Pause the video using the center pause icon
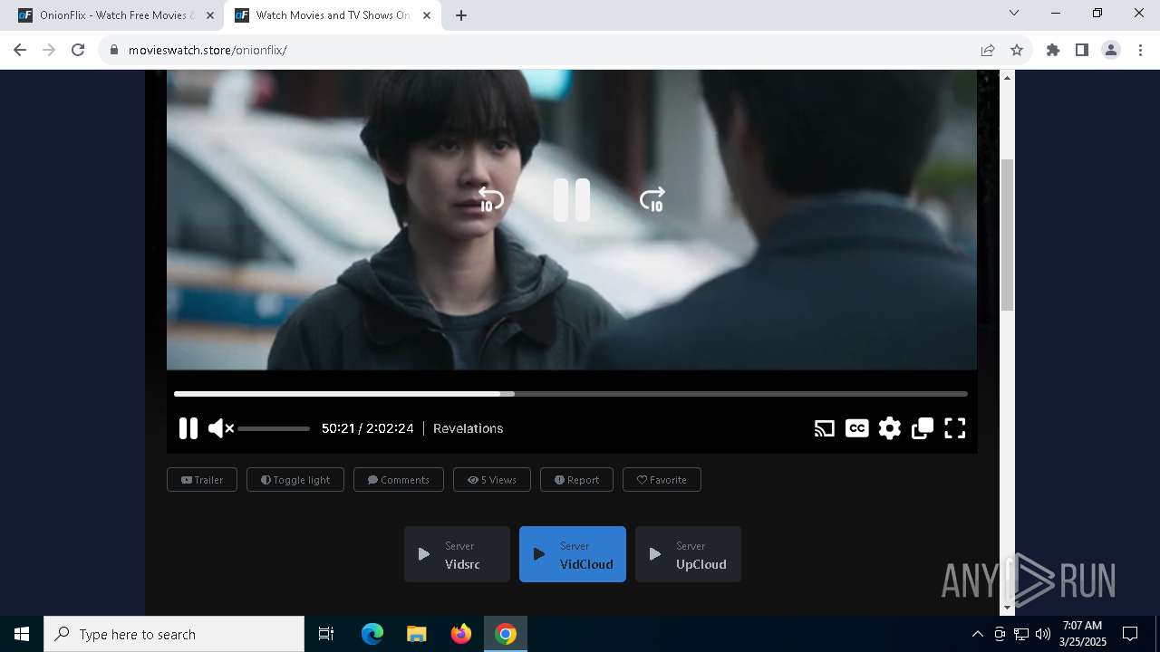Screen dimensions: 1160x652 point(572,199)
